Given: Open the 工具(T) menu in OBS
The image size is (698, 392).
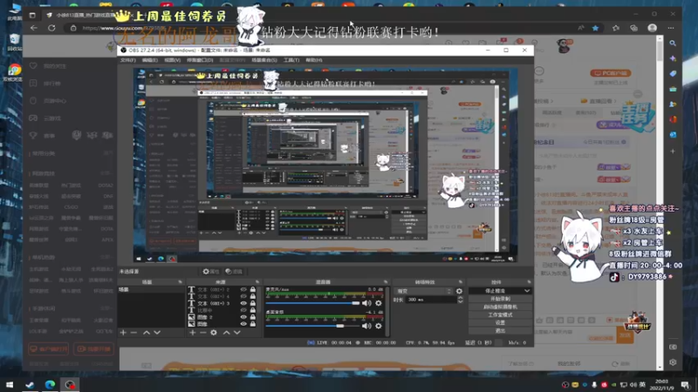Looking at the screenshot, I should click(291, 60).
